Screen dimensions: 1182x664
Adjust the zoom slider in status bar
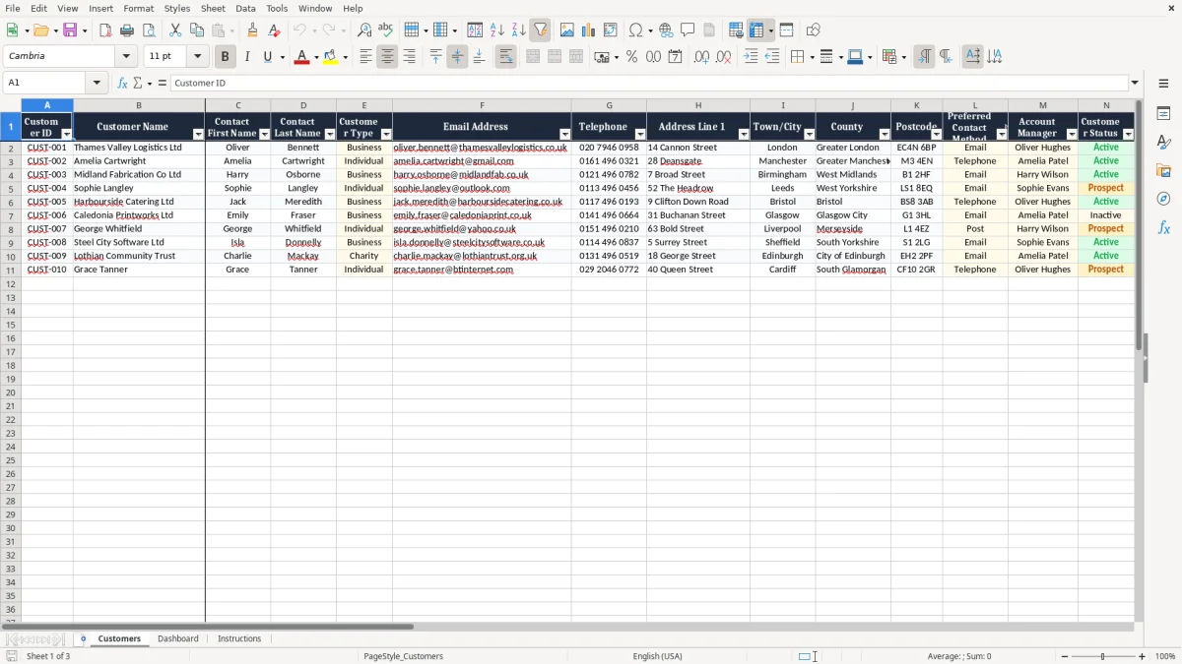pos(1103,656)
